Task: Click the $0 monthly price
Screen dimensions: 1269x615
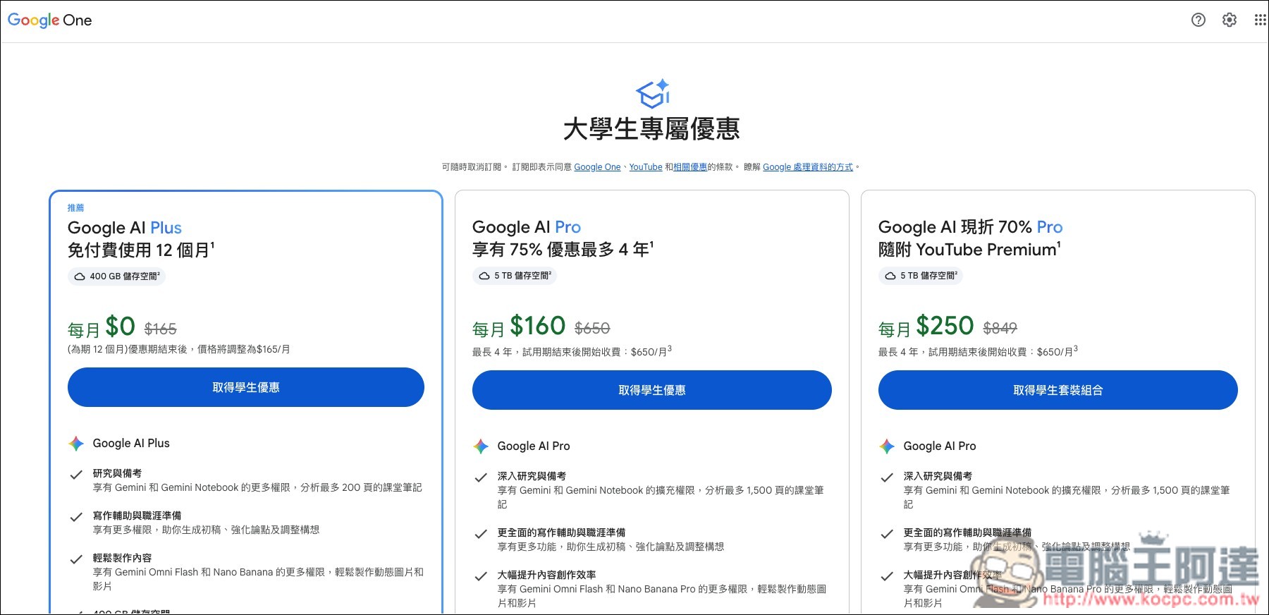Action: tap(120, 327)
